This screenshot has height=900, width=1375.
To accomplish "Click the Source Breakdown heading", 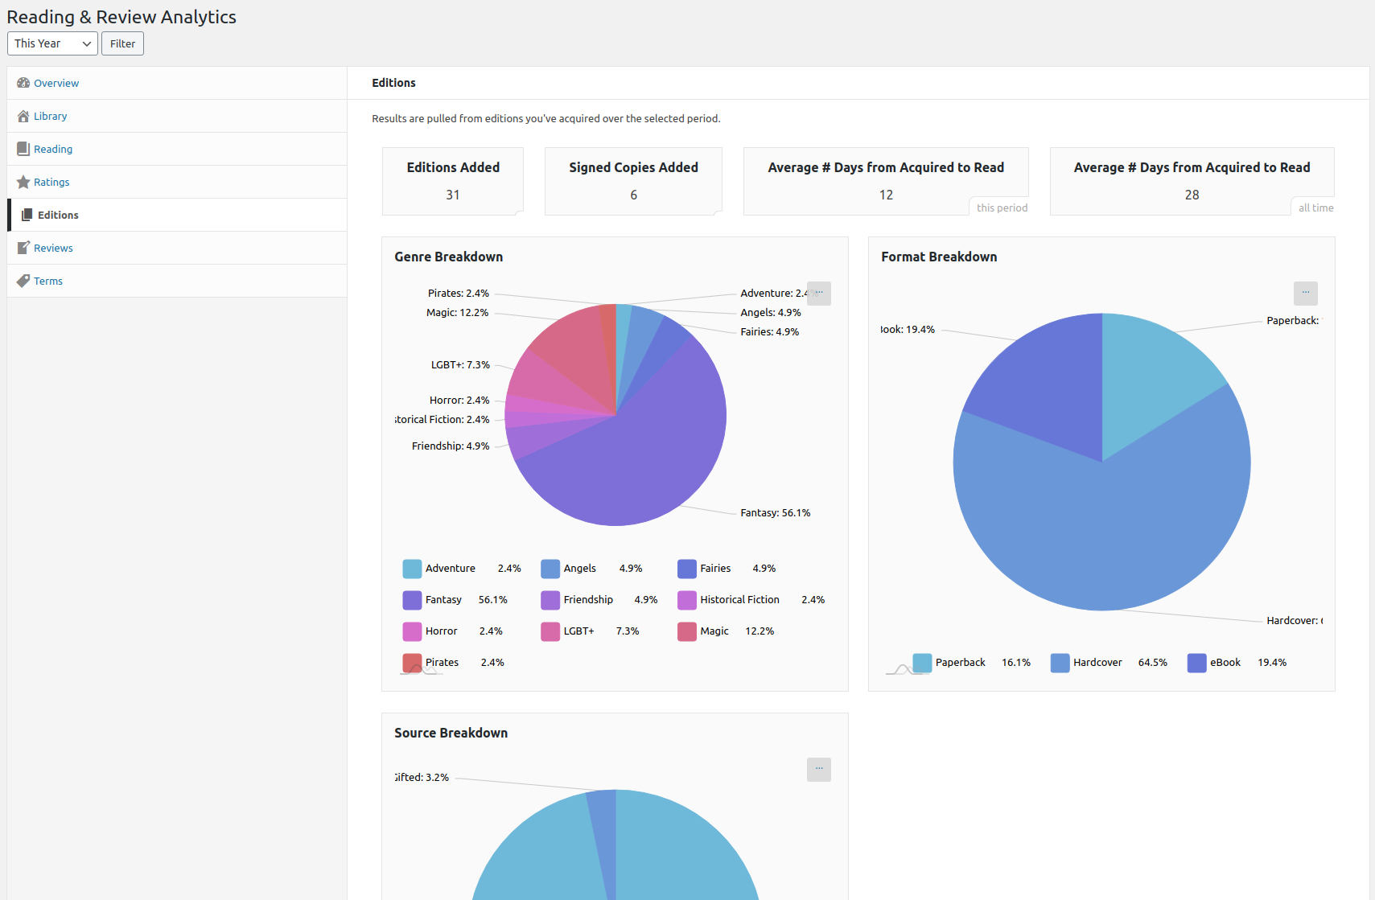I will coord(451,733).
